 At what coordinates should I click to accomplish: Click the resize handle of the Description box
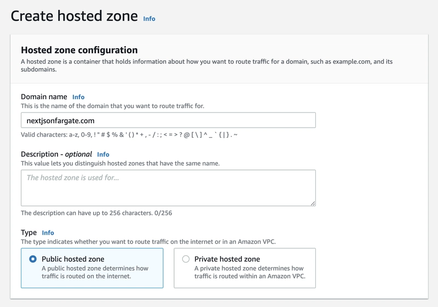[x=312, y=203]
